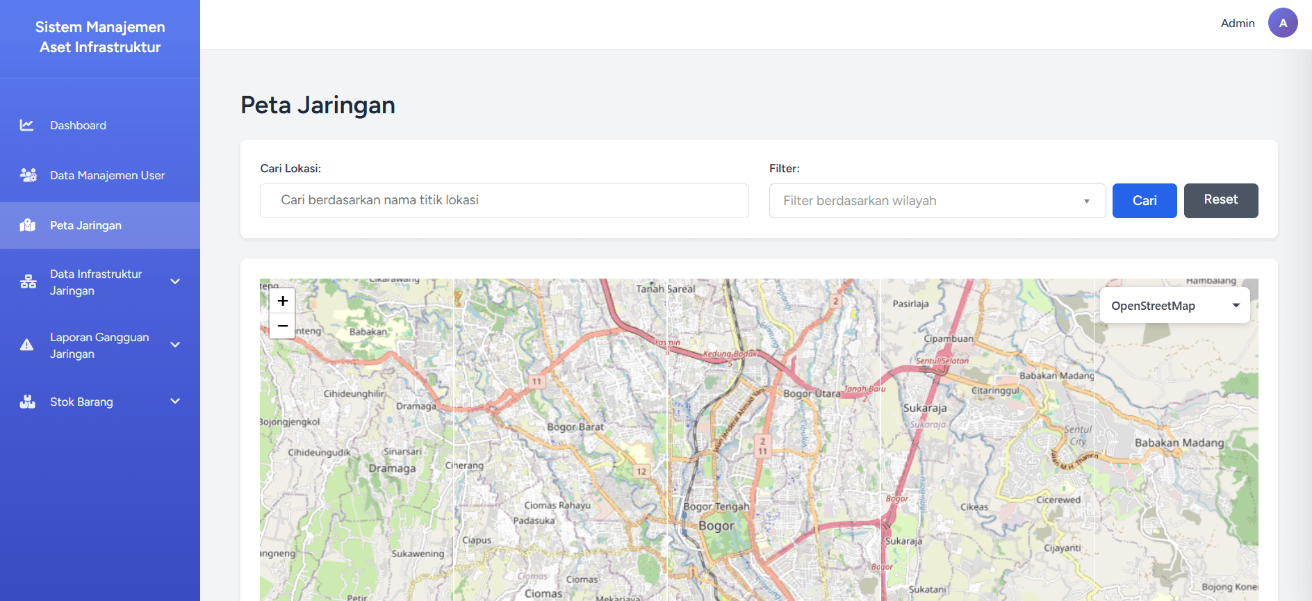The image size is (1312, 601).
Task: Click the Cinerang label on map
Action: 464,466
